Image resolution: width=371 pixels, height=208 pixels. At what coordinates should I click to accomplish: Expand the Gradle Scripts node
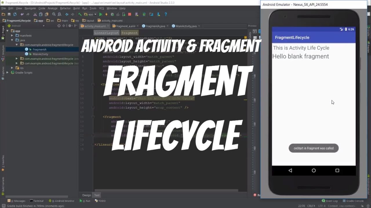8,73
